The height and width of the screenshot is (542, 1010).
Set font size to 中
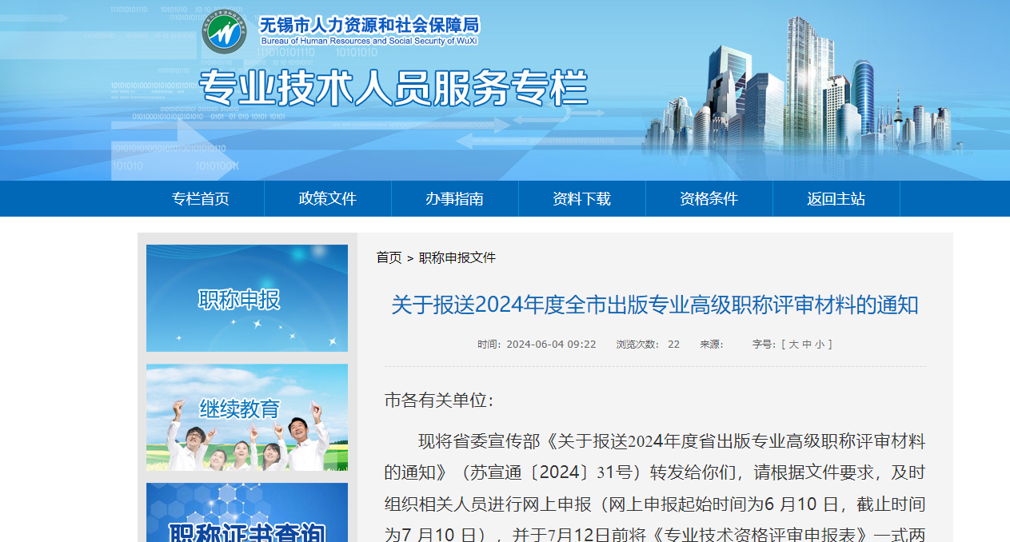(807, 345)
